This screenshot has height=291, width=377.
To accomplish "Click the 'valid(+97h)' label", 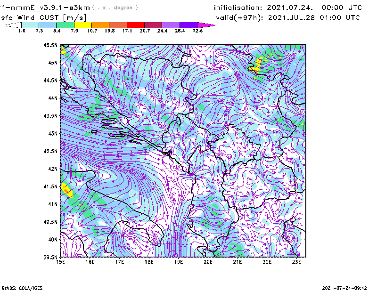I will pos(239,18).
